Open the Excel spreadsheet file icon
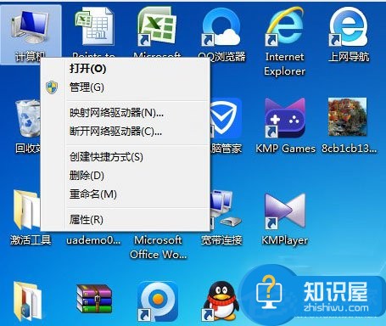 94,26
